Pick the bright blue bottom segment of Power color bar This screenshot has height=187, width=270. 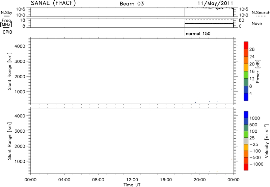pyautogui.click(x=246, y=97)
